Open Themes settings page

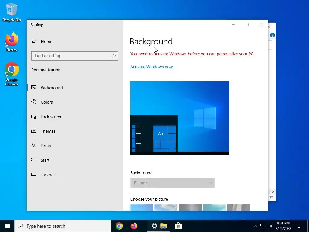click(x=75, y=131)
